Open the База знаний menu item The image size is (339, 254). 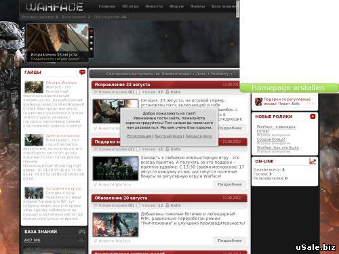[224, 6]
